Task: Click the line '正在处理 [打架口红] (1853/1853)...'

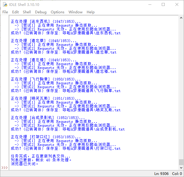Action: [46, 137]
